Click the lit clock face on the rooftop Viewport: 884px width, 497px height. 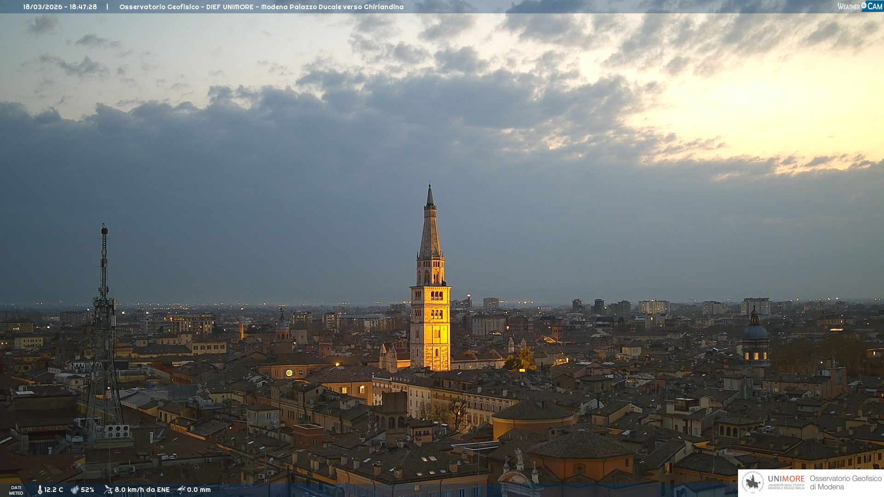(x=289, y=373)
